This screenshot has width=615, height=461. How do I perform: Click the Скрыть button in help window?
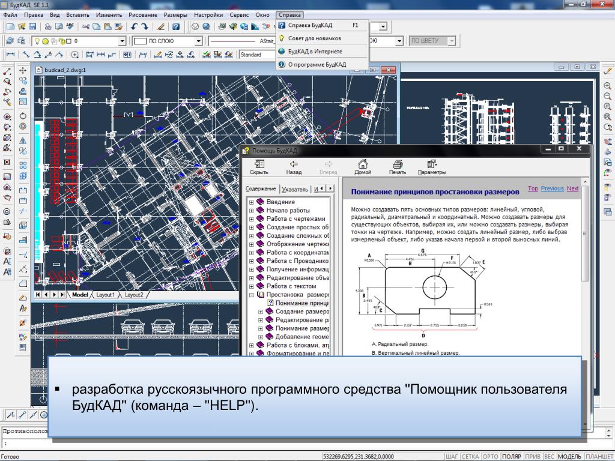[259, 167]
